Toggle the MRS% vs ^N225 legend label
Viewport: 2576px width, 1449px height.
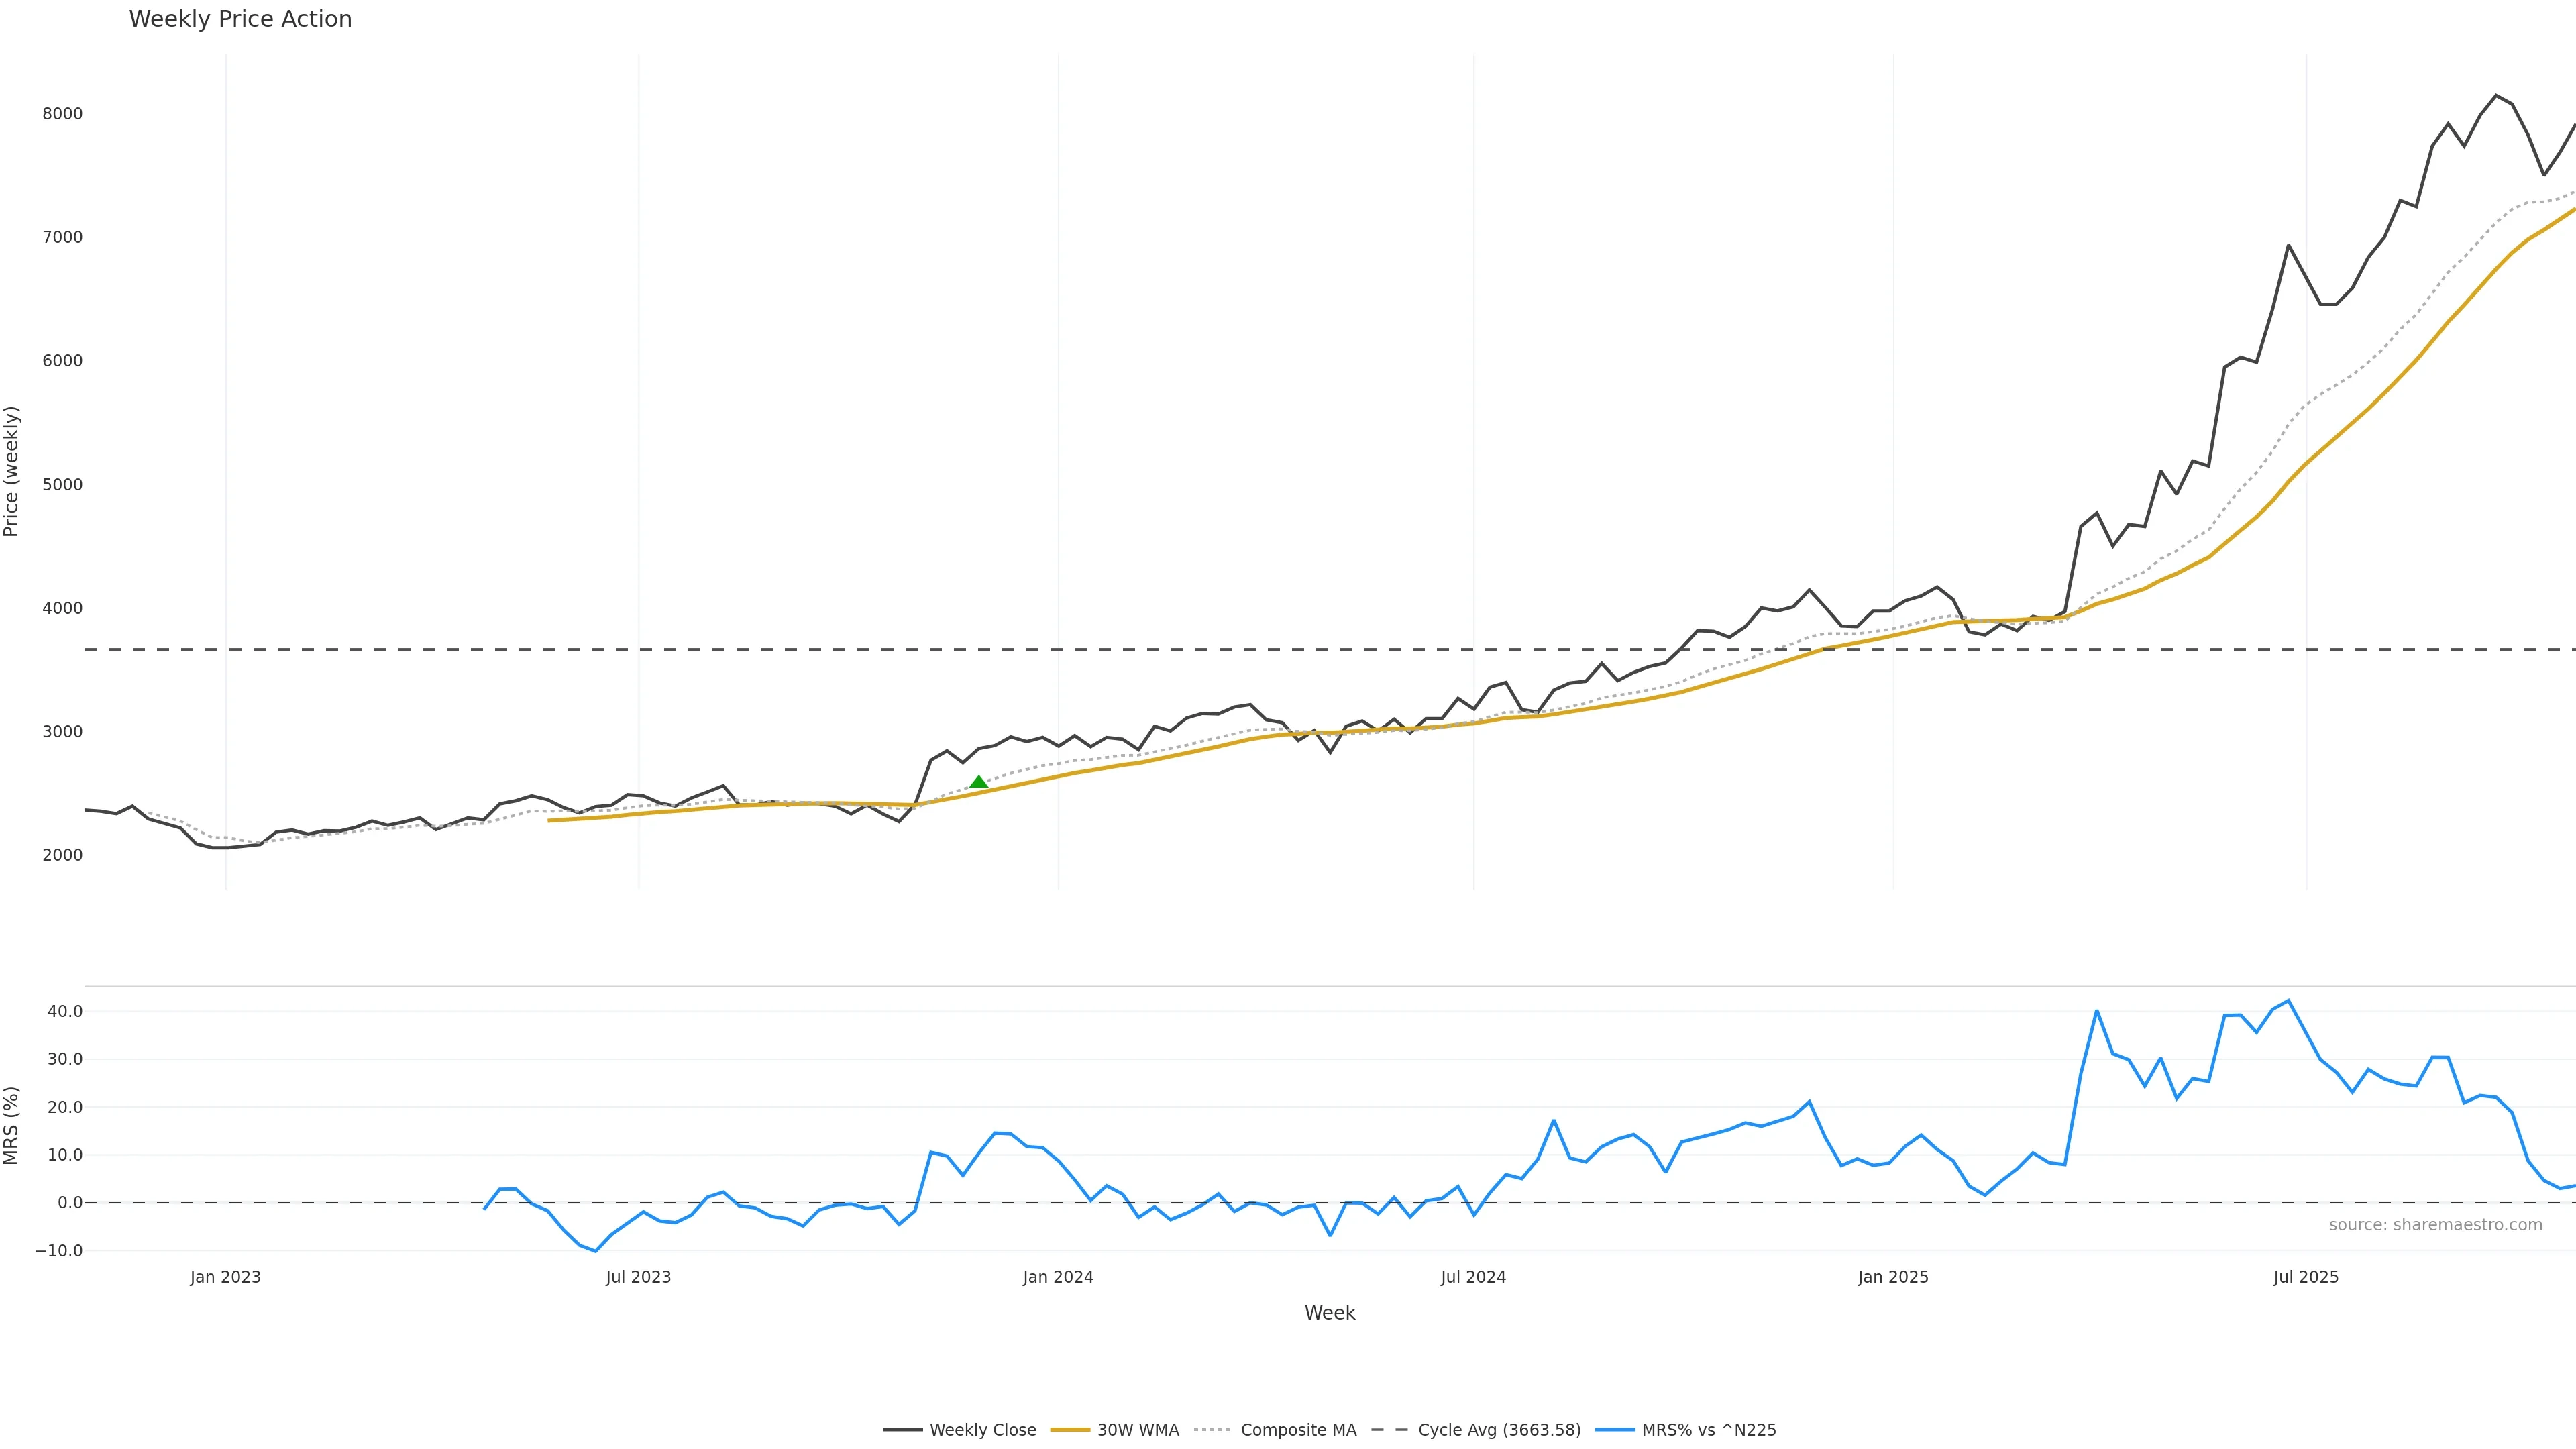point(1709,1430)
